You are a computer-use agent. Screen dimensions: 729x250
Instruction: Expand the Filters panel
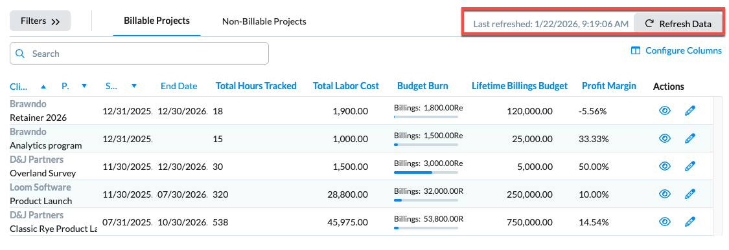[x=40, y=21]
